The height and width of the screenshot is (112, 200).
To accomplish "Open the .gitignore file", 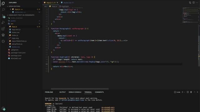I will (x=15, y=50).
